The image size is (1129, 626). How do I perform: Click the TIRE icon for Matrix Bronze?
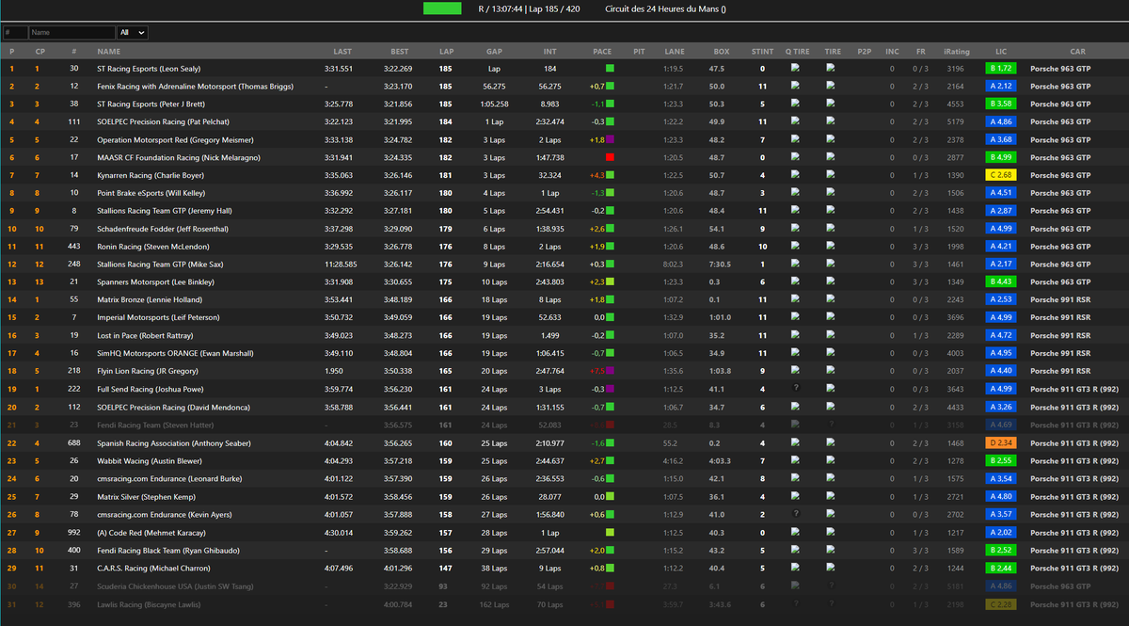point(831,300)
